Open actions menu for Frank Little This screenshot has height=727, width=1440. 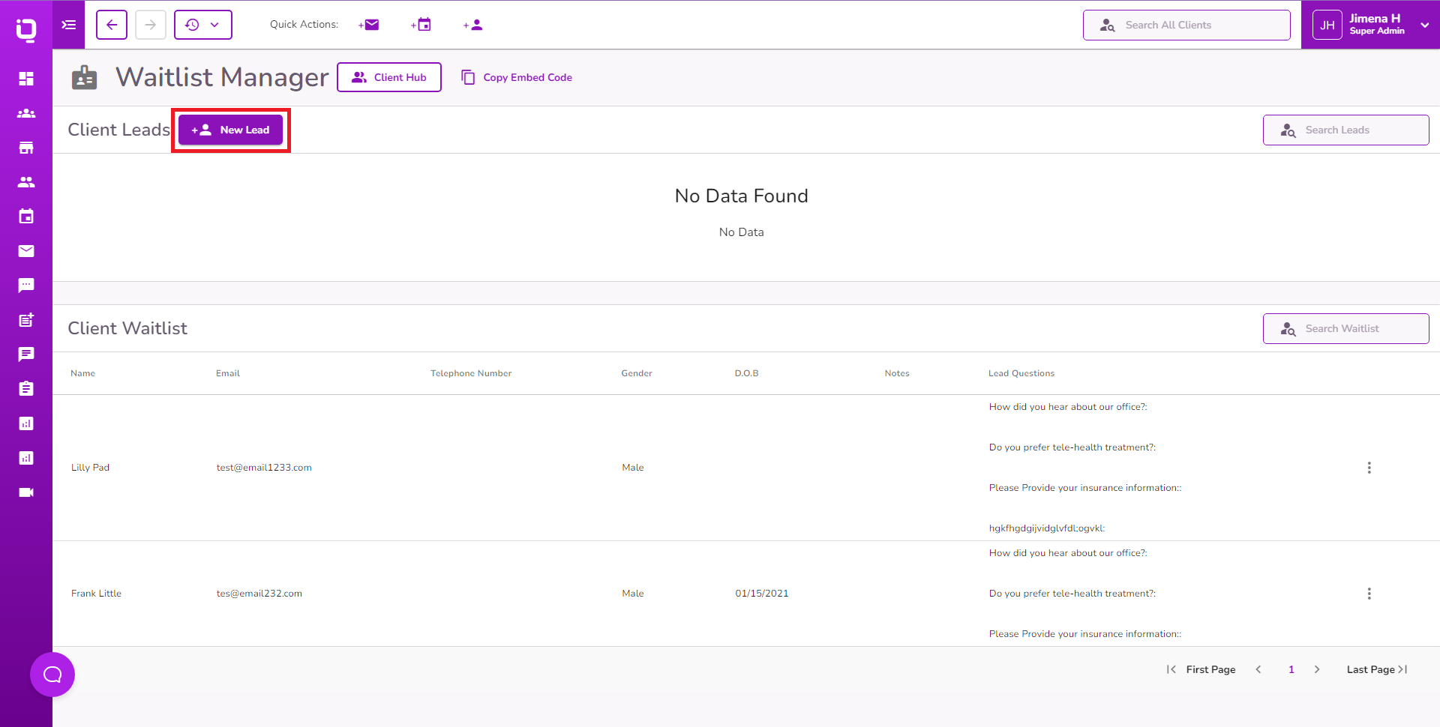tap(1369, 593)
